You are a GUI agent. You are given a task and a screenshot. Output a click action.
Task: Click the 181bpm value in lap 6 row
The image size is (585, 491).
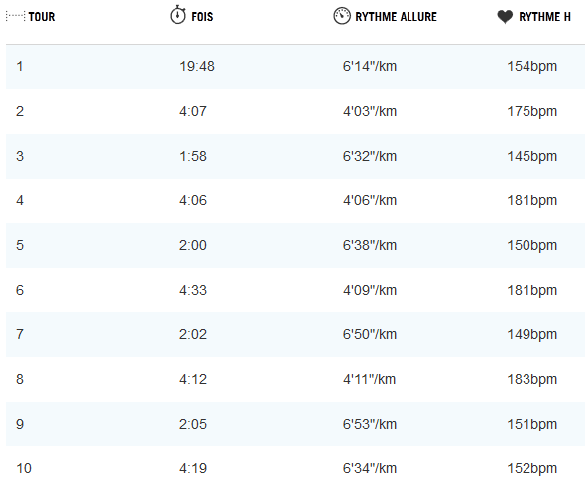click(531, 290)
